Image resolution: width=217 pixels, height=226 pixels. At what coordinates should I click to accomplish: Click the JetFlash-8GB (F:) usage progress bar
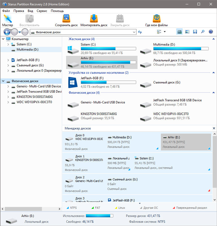click(x=108, y=82)
